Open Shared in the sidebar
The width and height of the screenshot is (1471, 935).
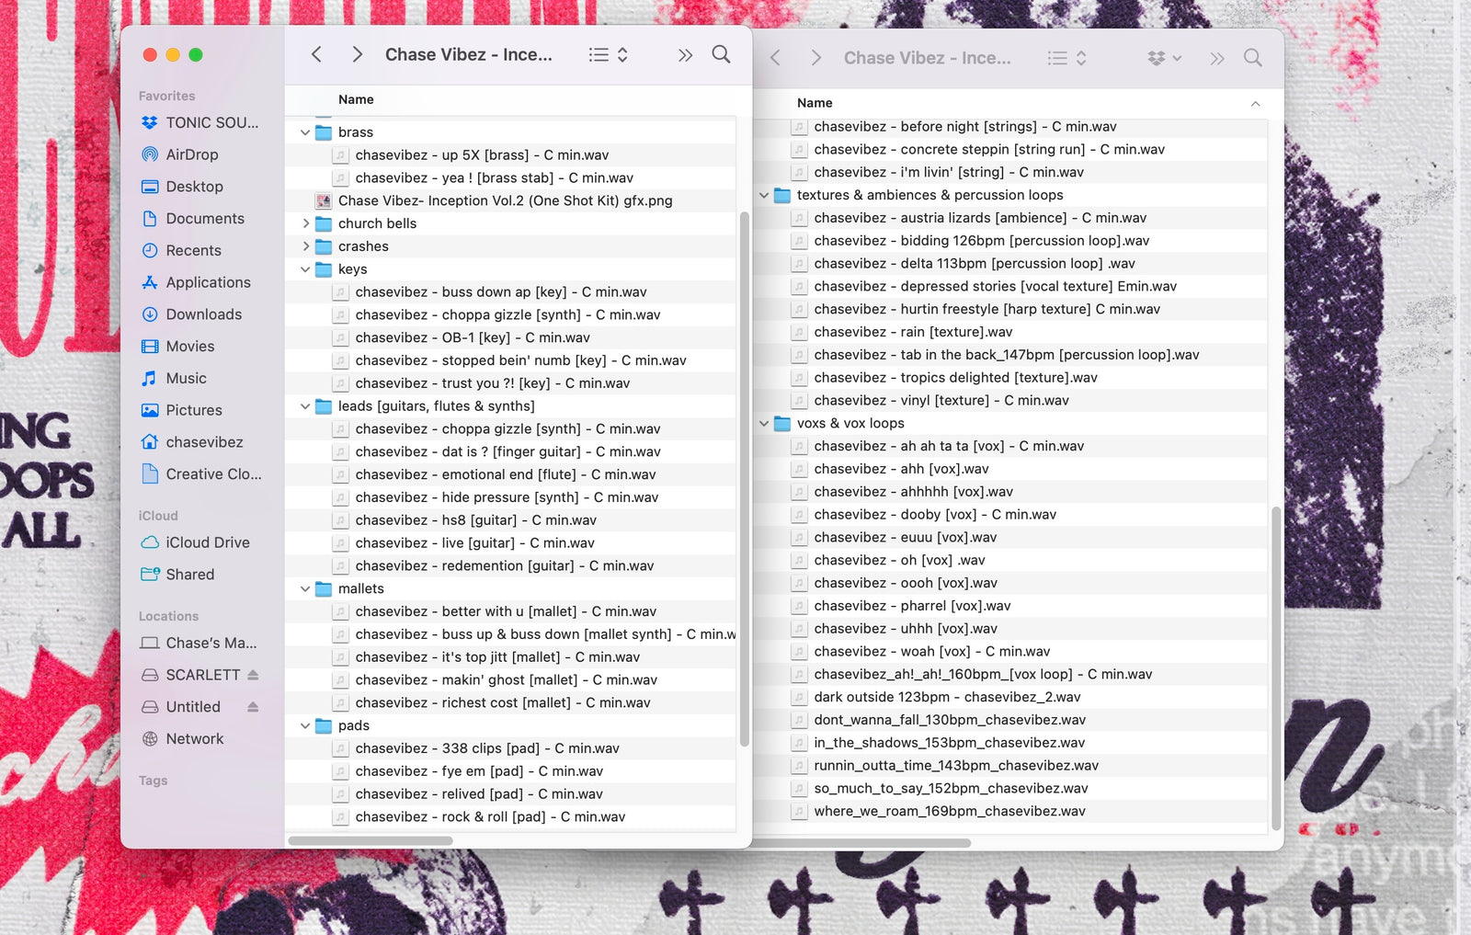177,575
